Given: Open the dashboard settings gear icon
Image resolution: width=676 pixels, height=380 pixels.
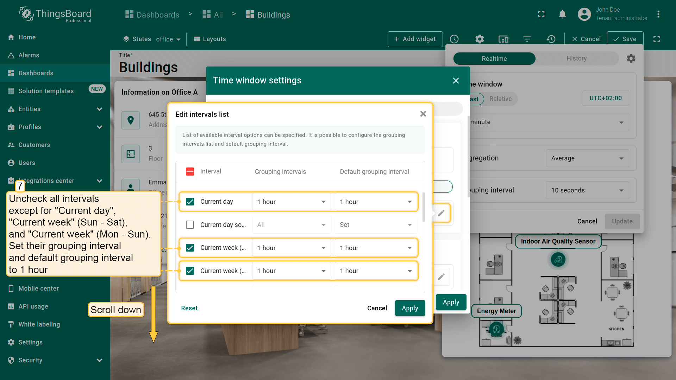Looking at the screenshot, I should [480, 39].
